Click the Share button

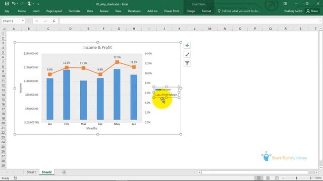pos(312,11)
